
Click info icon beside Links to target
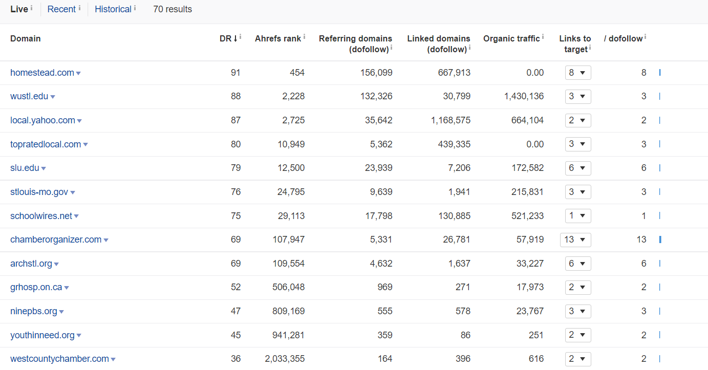click(590, 48)
